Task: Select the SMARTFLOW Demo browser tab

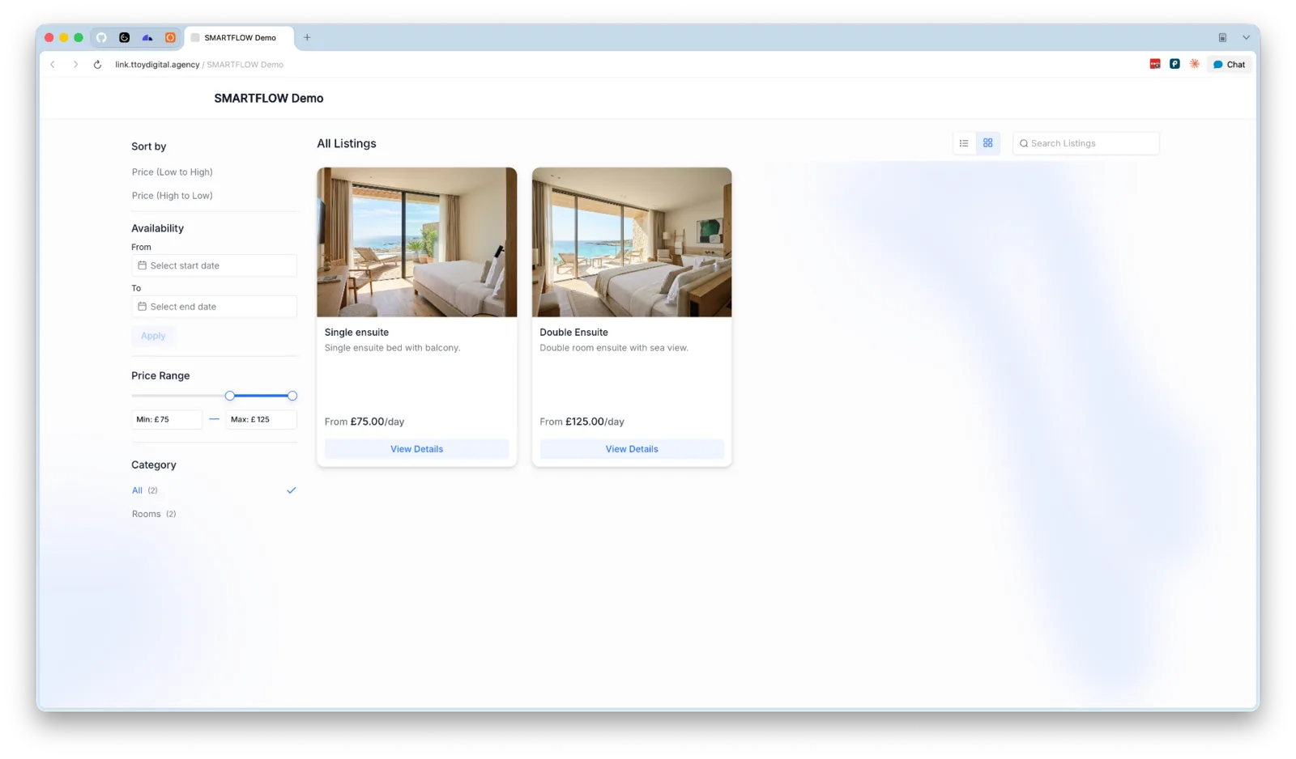Action: 239,37
